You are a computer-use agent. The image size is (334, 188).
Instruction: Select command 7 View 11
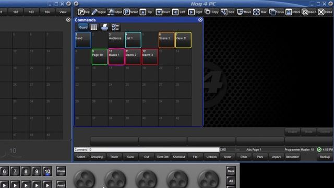point(183,40)
